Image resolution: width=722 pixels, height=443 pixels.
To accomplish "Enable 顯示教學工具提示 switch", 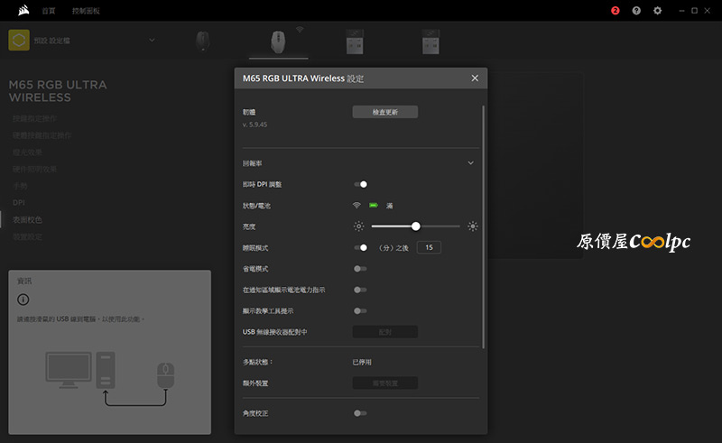I will 360,311.
